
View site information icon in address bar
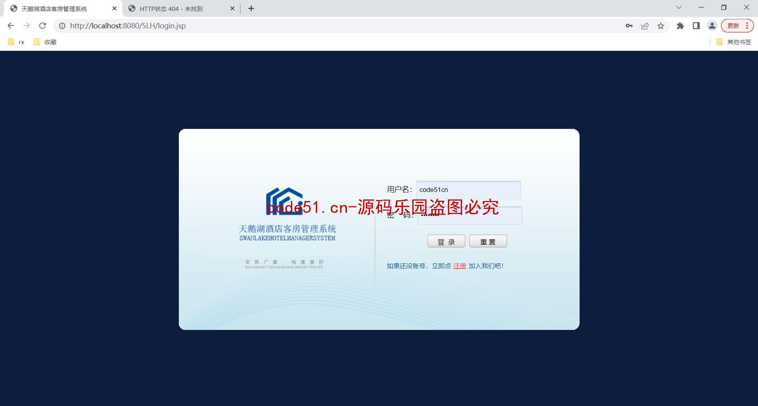62,26
